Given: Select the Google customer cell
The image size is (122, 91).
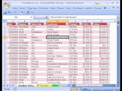Looking at the screenshot, I should (57, 59).
